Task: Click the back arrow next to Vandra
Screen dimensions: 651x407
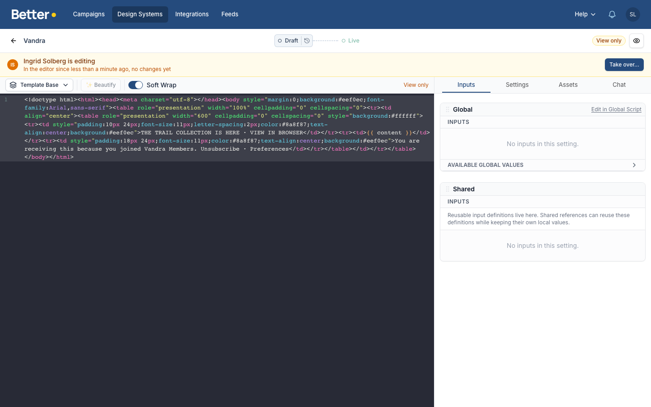Action: click(x=14, y=41)
